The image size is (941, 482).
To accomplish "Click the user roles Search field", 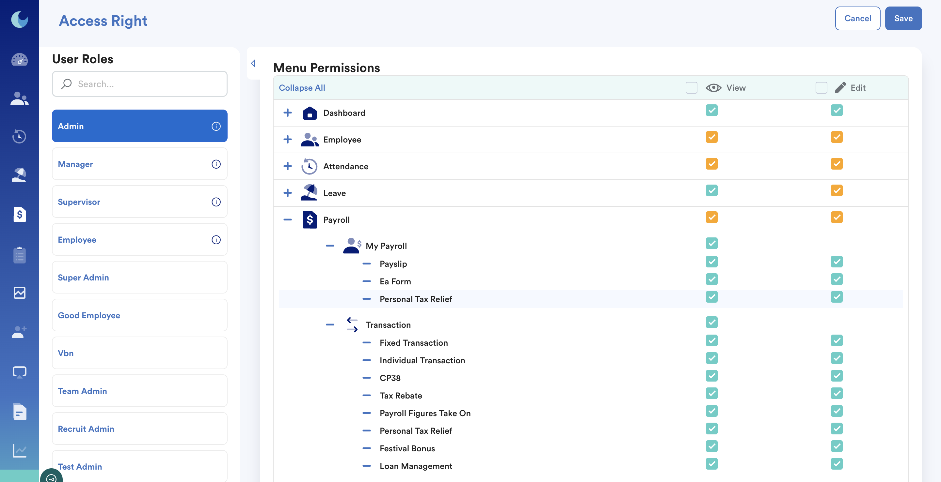I will (x=139, y=84).
